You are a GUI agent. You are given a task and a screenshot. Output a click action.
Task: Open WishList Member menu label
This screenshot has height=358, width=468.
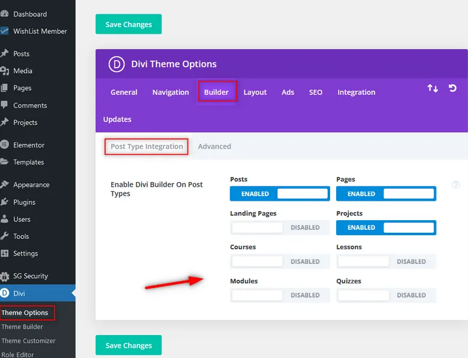(40, 31)
